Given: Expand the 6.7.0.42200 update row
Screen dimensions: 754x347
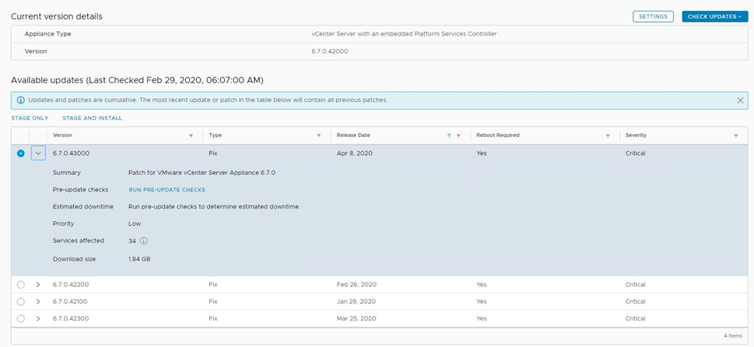Looking at the screenshot, I should click(38, 285).
